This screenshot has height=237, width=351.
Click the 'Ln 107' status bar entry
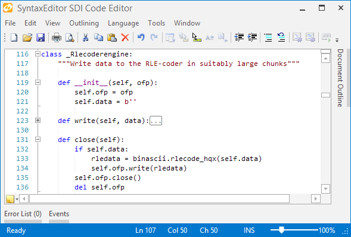click(145, 230)
